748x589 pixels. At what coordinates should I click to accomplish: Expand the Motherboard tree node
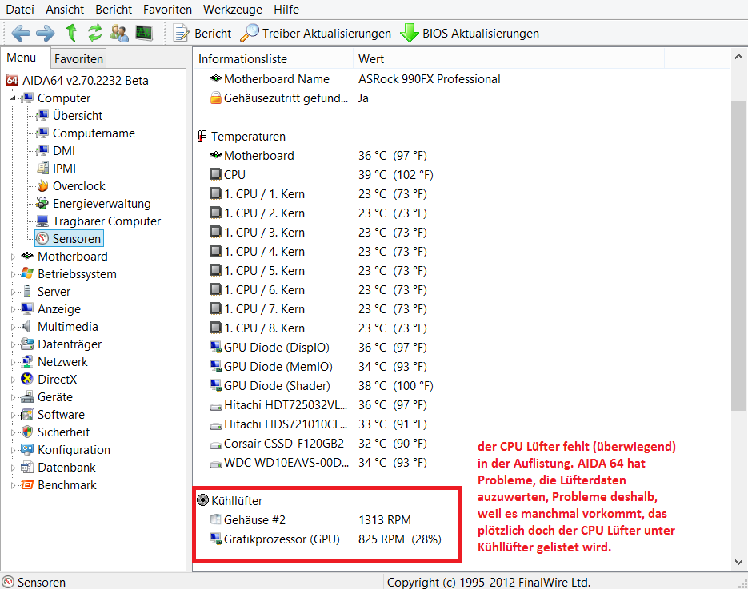click(13, 257)
